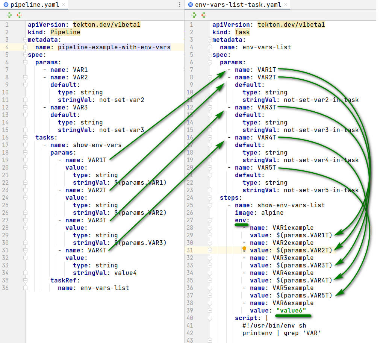The image size is (380, 343).
Task: Click the next difference arrow above env-vars-list-task.yaml
Action: (x=194, y=15)
